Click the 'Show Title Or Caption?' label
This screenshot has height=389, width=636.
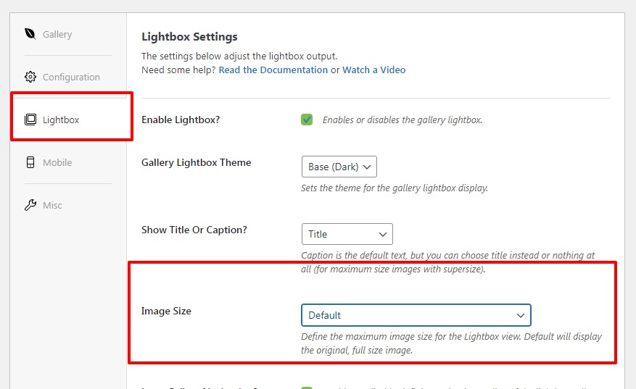(194, 230)
